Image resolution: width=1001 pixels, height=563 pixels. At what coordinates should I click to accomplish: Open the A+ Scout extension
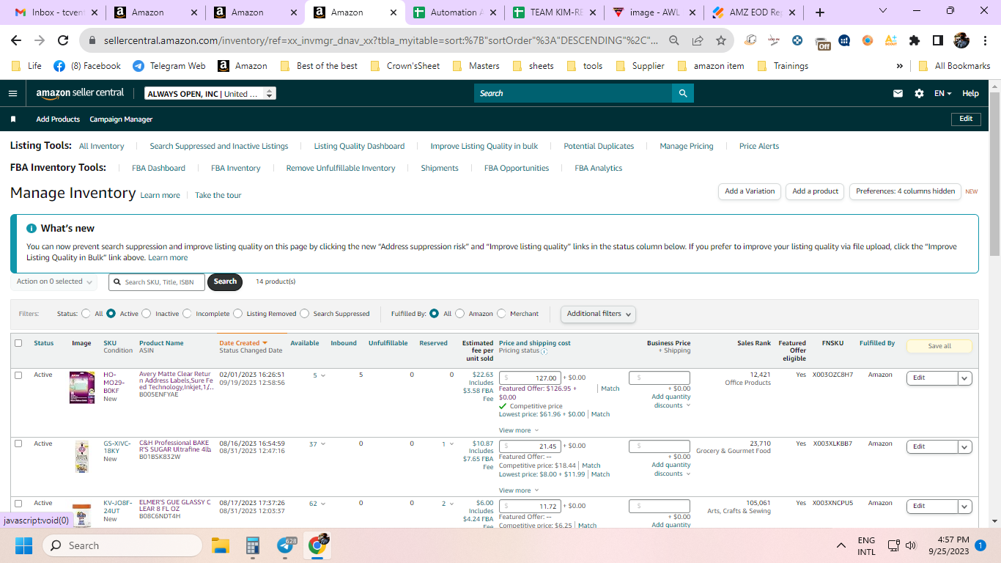coord(891,40)
